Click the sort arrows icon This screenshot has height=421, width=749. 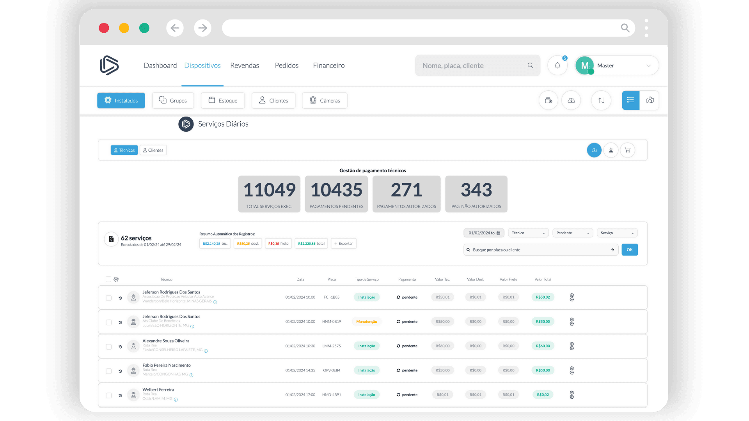601,101
